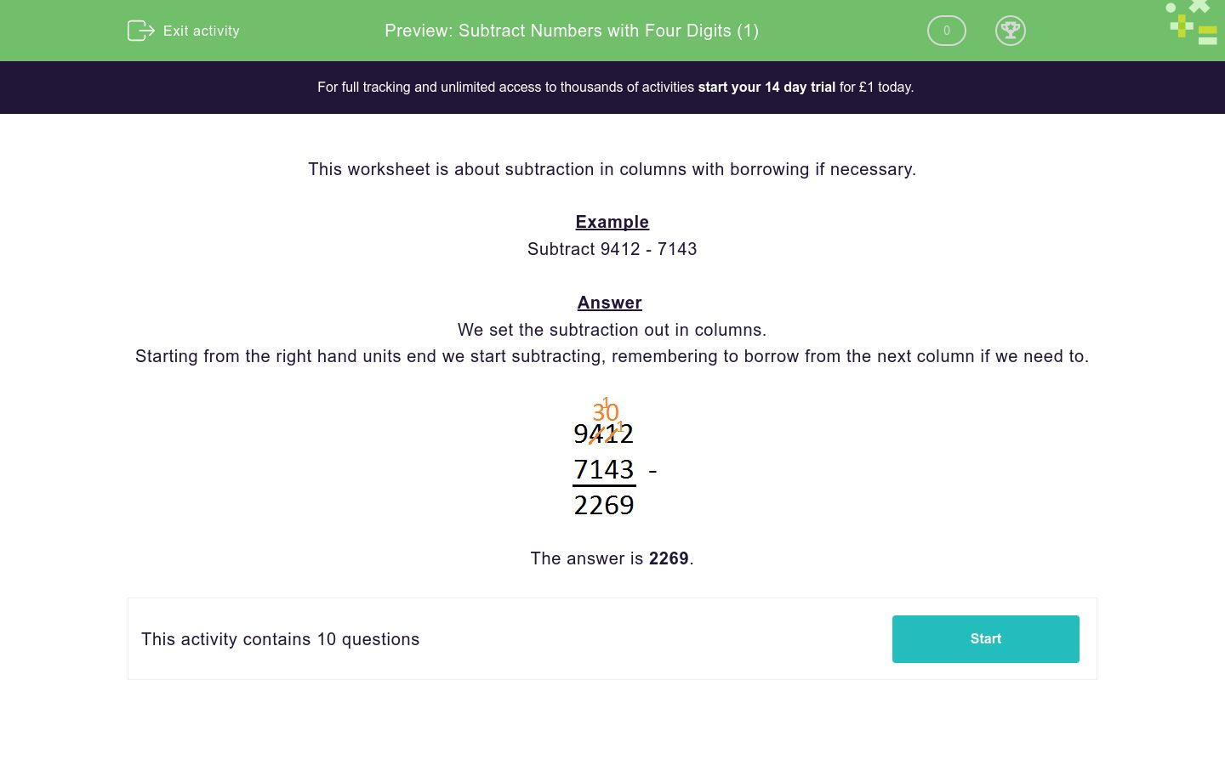
Task: Click the green plus shape in the logo
Action: pyautogui.click(x=1182, y=25)
